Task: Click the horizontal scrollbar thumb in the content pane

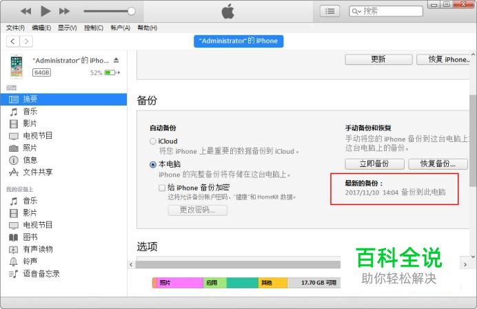Action: pos(238,265)
